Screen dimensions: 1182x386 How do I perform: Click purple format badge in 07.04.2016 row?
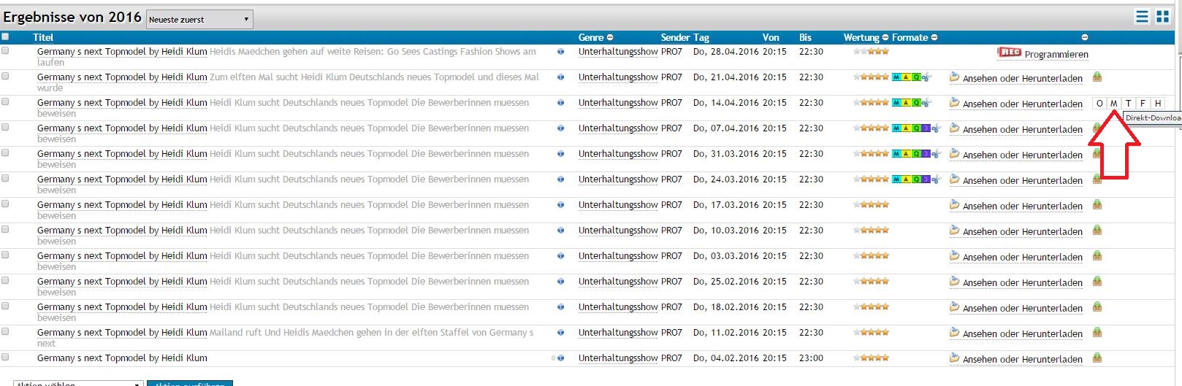pyautogui.click(x=926, y=128)
